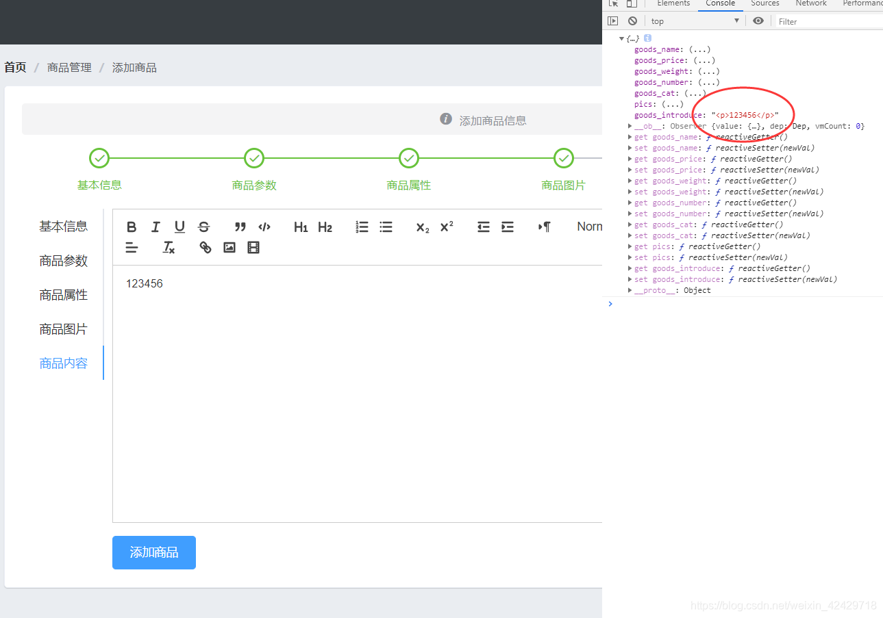The width and height of the screenshot is (883, 618).
Task: Insert an image in the editor
Action: click(229, 248)
